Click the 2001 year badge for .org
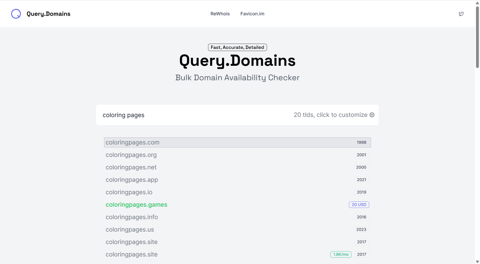 click(x=361, y=155)
